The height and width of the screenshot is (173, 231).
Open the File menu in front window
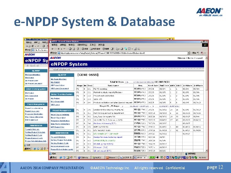[54, 45]
